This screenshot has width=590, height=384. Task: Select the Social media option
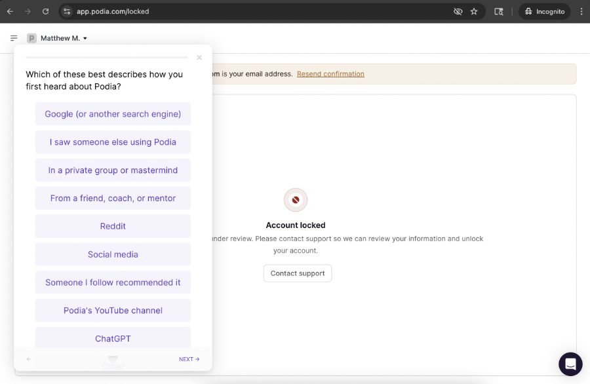pos(113,254)
